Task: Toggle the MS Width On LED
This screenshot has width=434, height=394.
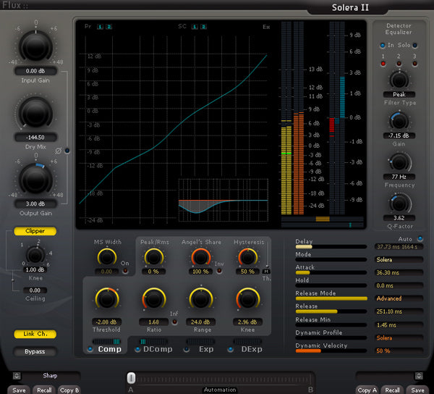Action: coord(127,271)
